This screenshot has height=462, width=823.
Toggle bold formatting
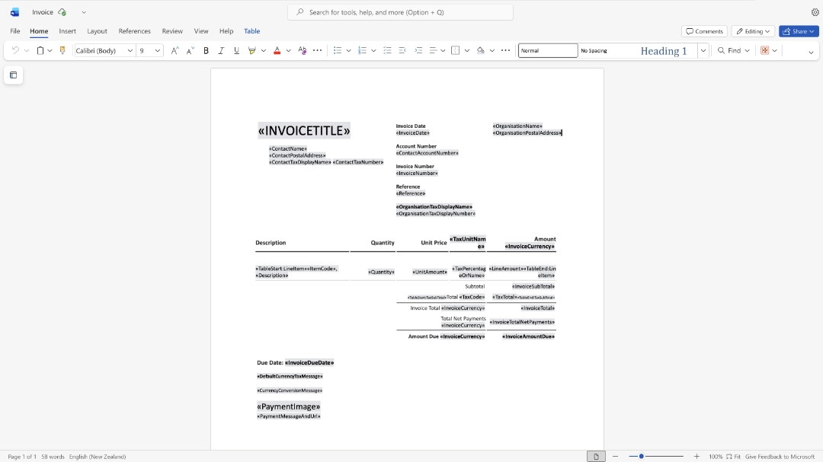coord(206,50)
